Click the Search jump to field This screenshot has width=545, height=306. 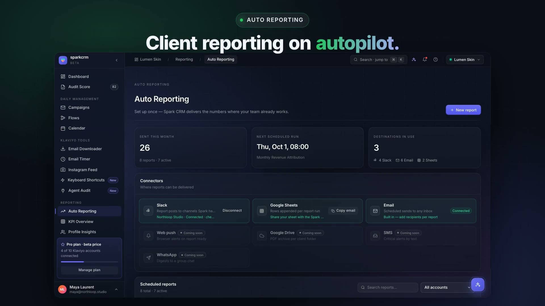(x=378, y=59)
